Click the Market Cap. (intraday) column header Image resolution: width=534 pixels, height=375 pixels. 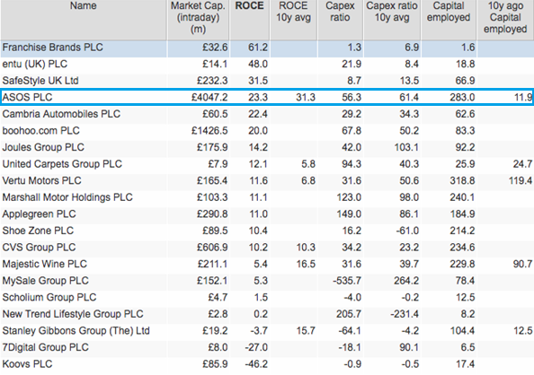pos(198,17)
